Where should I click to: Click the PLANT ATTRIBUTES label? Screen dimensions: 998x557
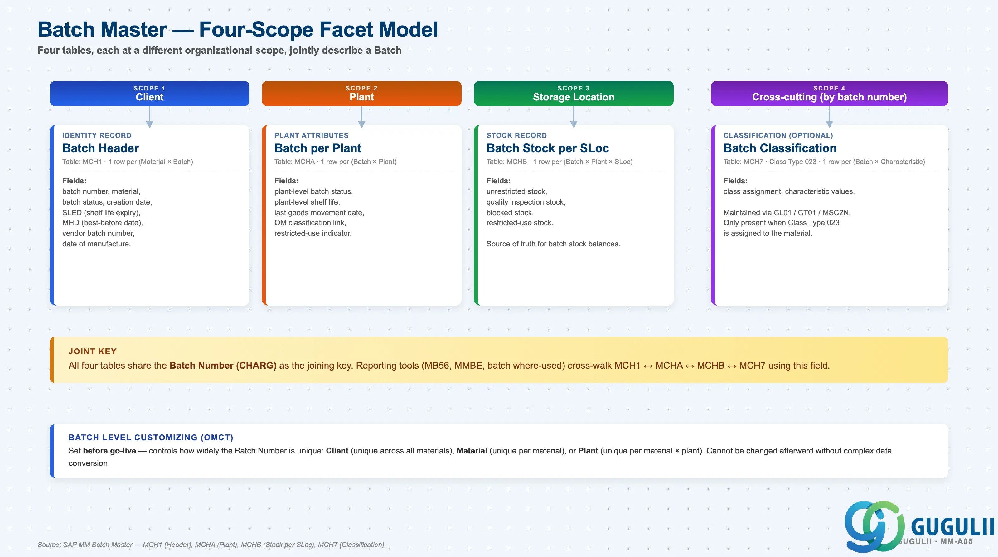(x=312, y=135)
